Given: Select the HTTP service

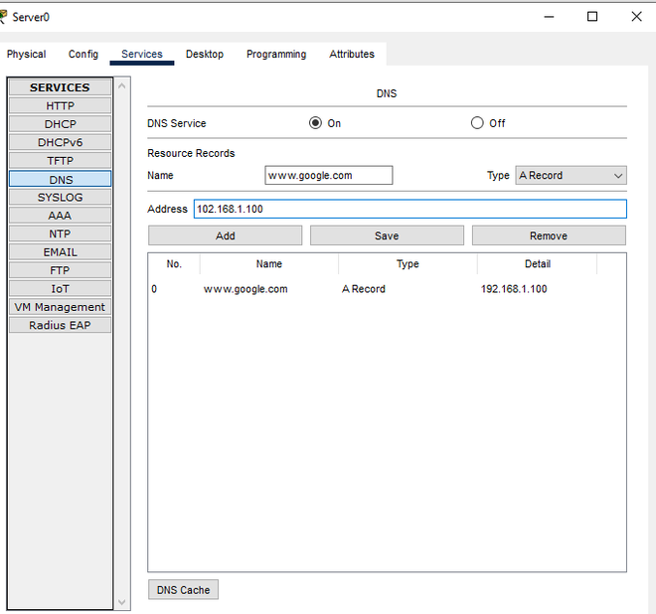Looking at the screenshot, I should pyautogui.click(x=60, y=106).
